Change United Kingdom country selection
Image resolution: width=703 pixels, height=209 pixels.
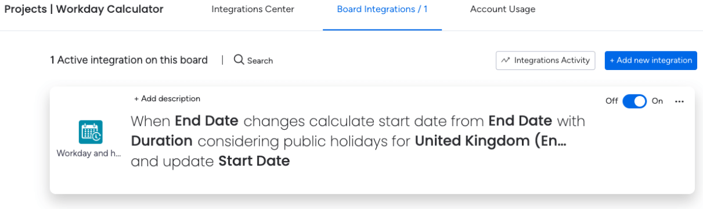pyautogui.click(x=491, y=141)
